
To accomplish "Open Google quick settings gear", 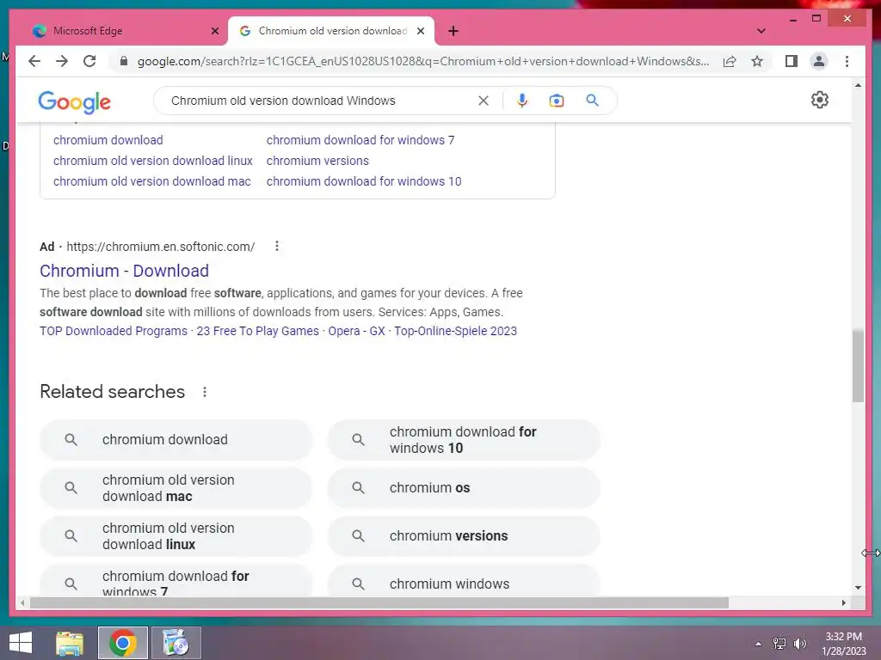I will pyautogui.click(x=819, y=100).
